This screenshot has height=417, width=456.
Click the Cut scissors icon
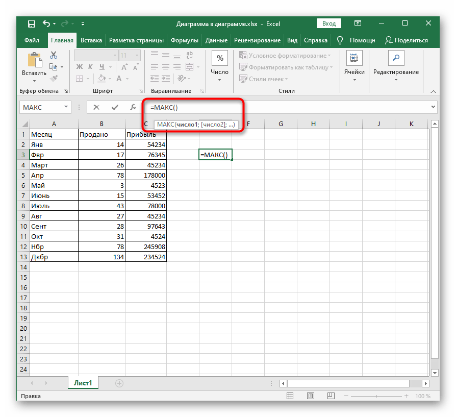click(53, 55)
